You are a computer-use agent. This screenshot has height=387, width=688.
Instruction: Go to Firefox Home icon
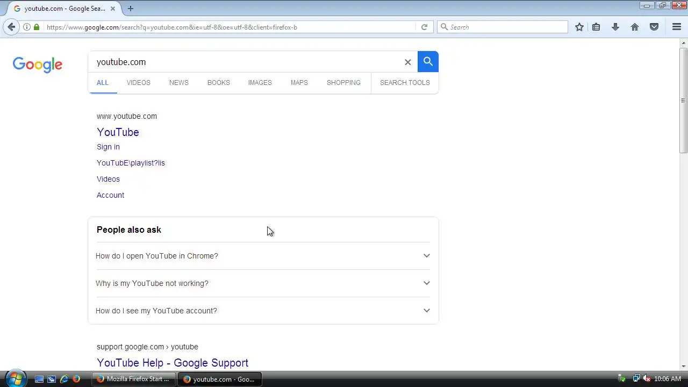tap(635, 27)
